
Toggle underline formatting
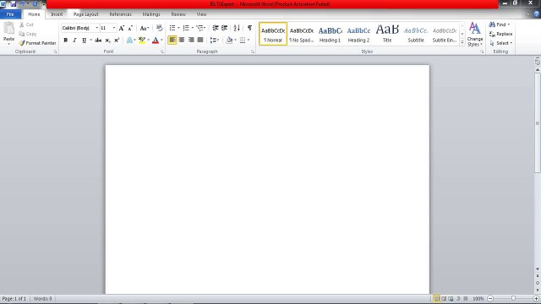pos(84,41)
